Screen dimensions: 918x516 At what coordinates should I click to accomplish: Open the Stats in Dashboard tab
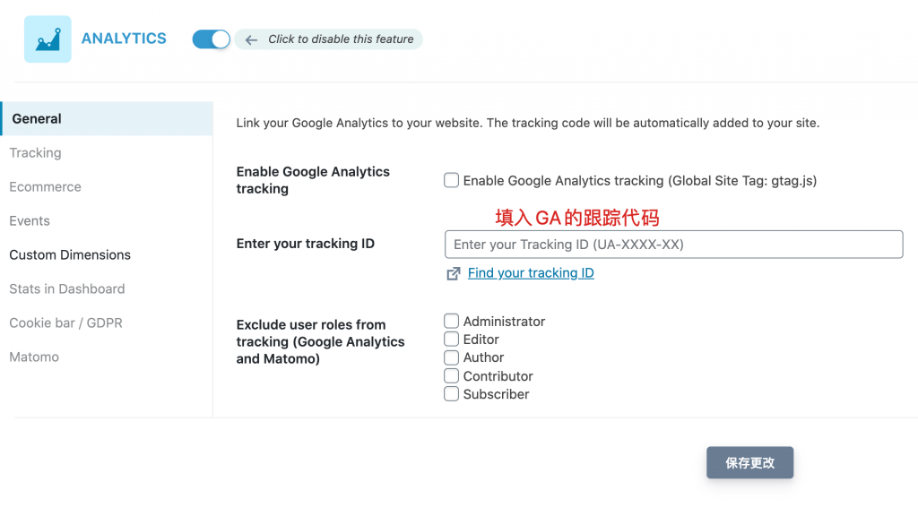(x=67, y=289)
